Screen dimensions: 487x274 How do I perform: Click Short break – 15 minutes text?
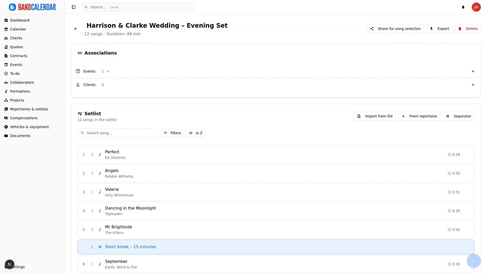[x=130, y=247]
